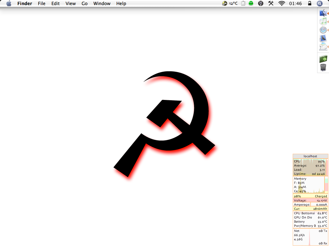Click the memory usage vertical color bar

326,185
